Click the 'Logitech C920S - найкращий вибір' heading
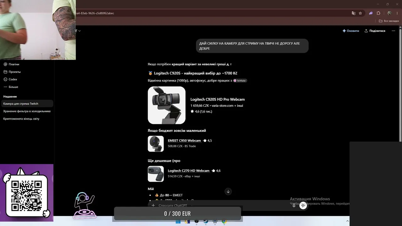 pyautogui.click(x=193, y=73)
